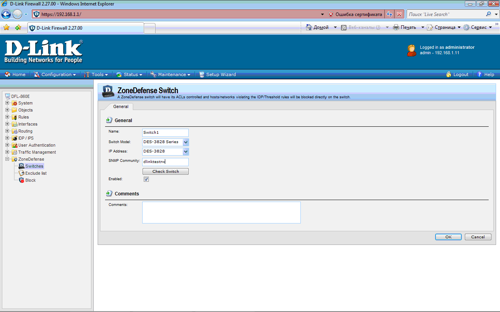Viewport: 500px width, 312px height.
Task: Click the SNMP Community field
Action: point(165,162)
